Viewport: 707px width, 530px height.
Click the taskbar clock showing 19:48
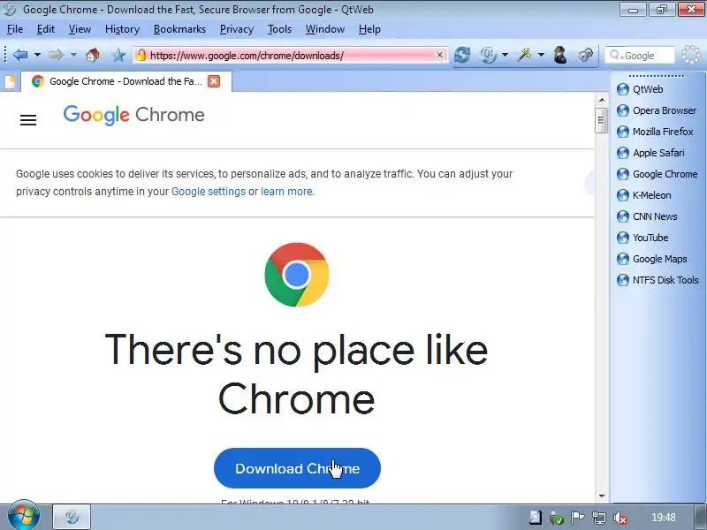tap(664, 518)
